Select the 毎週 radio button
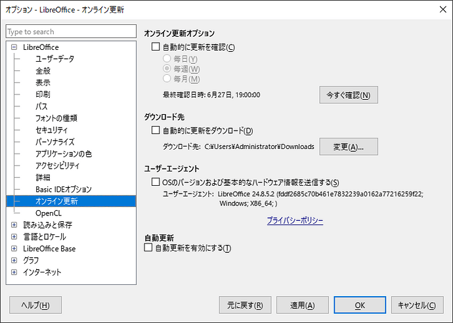This screenshot has height=323, width=453. coord(167,68)
